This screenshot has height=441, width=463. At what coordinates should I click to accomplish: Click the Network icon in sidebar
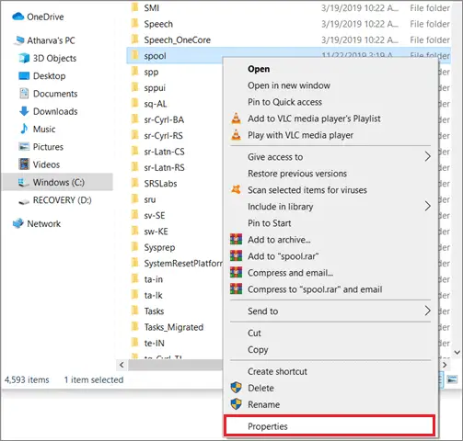click(18, 223)
